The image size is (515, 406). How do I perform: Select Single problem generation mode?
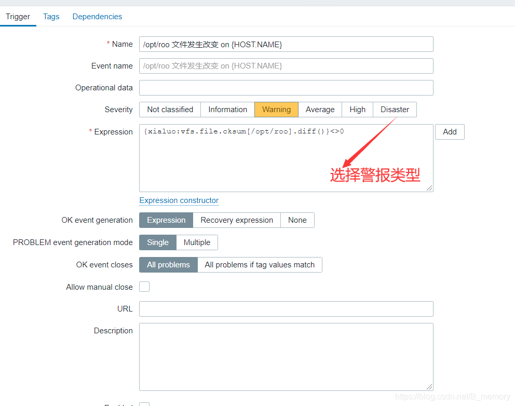pos(158,242)
